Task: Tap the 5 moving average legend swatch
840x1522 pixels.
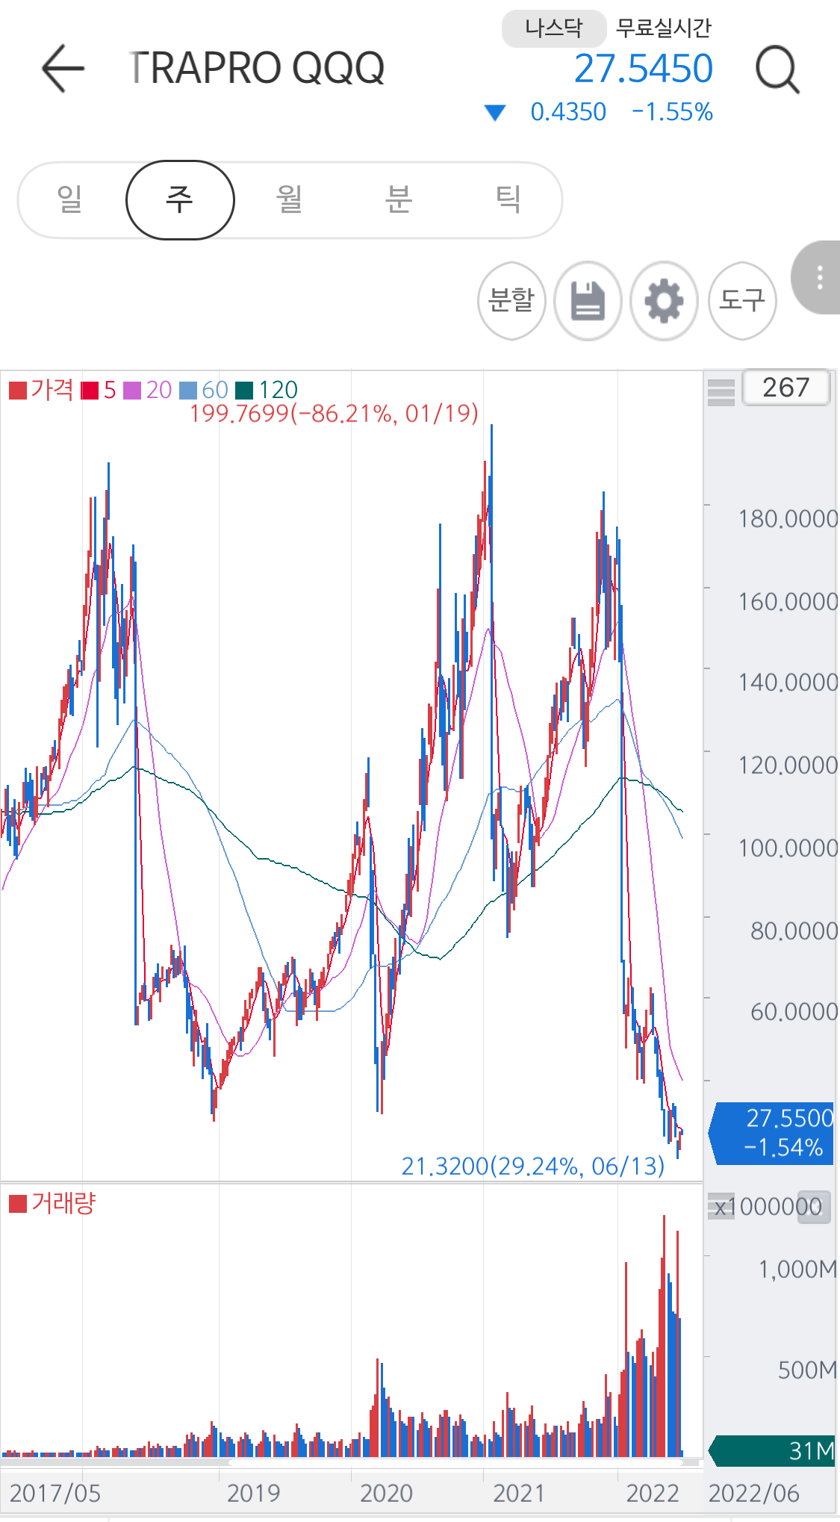Action: tap(90, 391)
